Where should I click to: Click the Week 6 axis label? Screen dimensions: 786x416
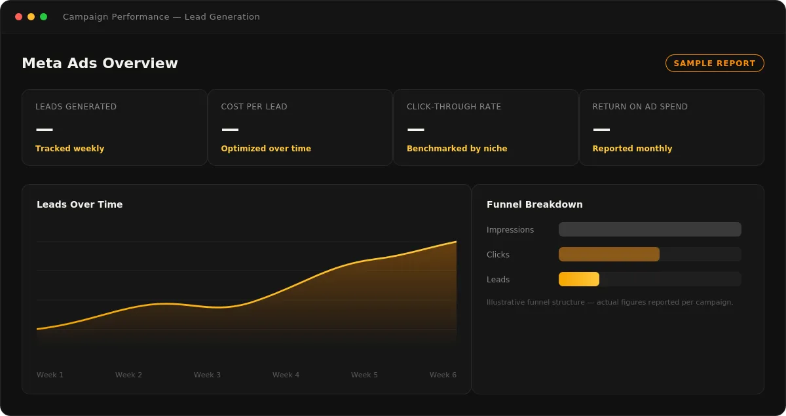(x=443, y=375)
